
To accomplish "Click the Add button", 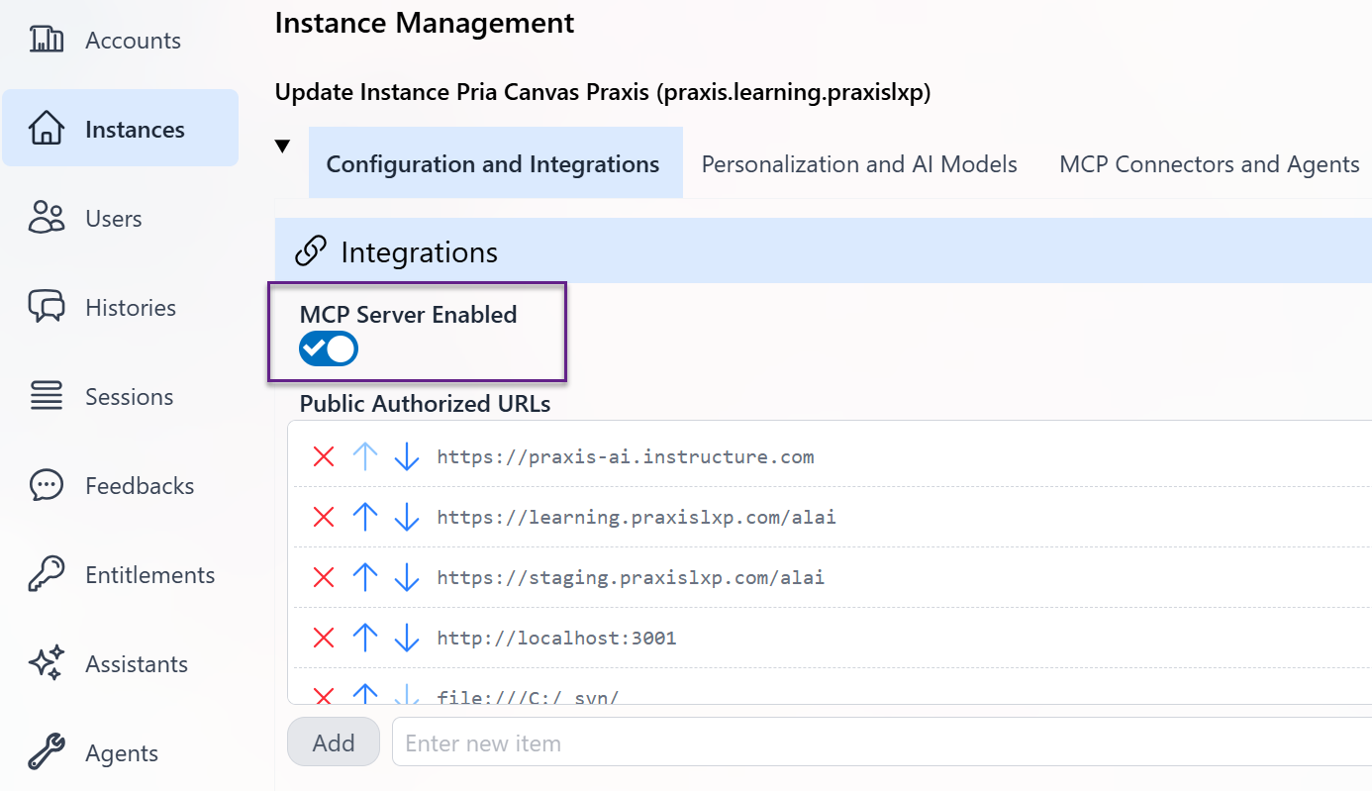I will (334, 742).
